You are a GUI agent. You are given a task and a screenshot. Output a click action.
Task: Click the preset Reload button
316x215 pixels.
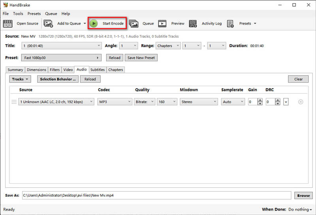point(115,58)
